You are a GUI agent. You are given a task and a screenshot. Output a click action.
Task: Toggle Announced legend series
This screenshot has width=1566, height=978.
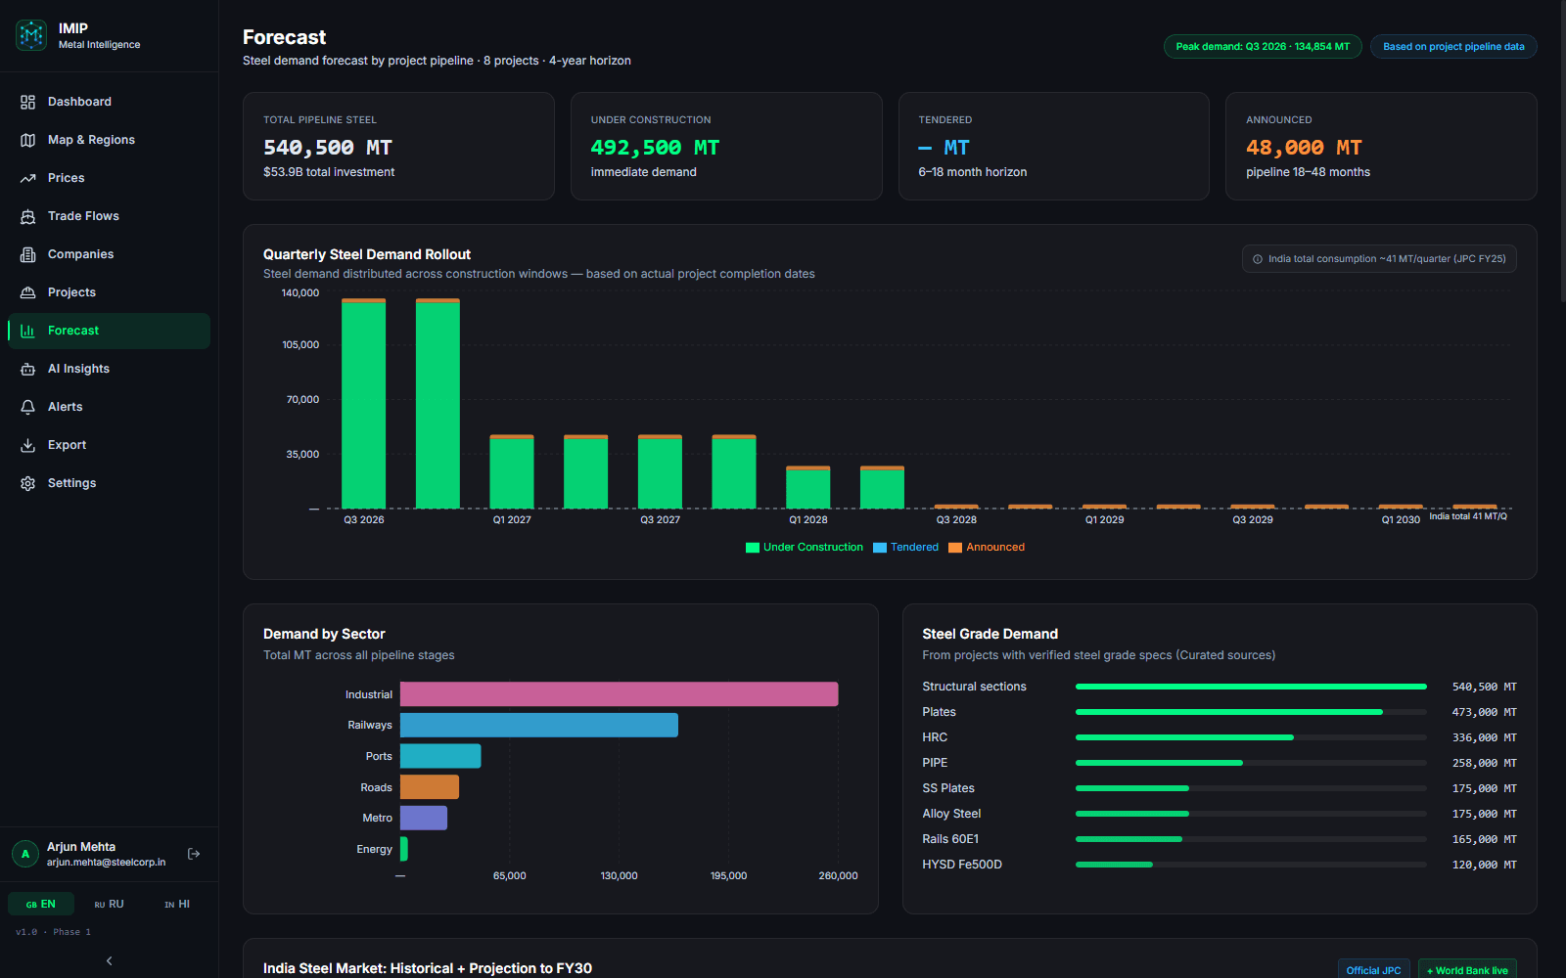click(x=987, y=548)
